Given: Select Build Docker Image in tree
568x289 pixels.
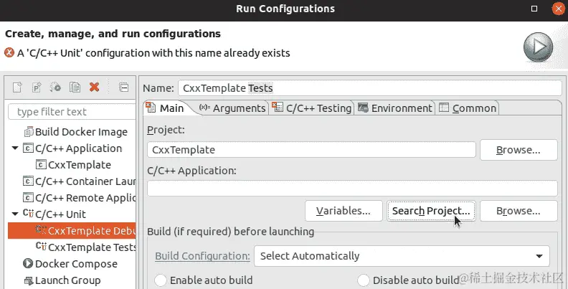Looking at the screenshot, I should 81,132.
